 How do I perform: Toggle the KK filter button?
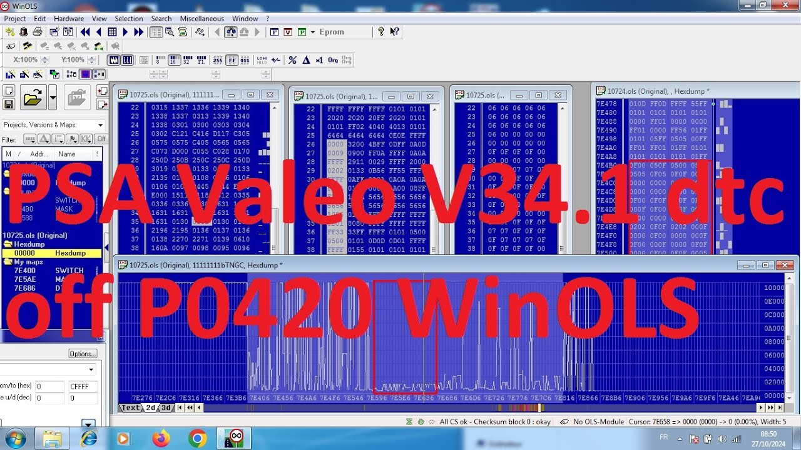pyautogui.click(x=86, y=139)
